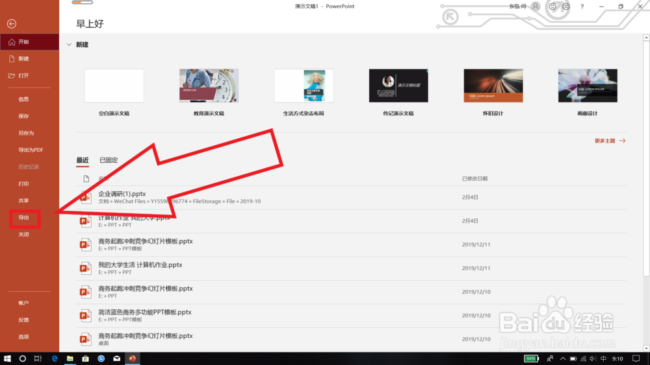Switch to the 最近 tab

[83, 160]
